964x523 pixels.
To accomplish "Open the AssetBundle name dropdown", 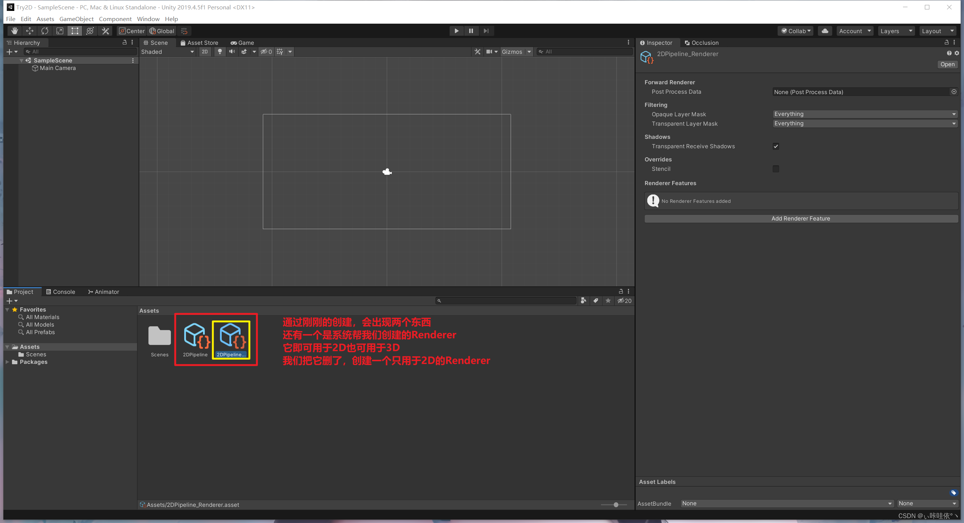I will click(787, 503).
